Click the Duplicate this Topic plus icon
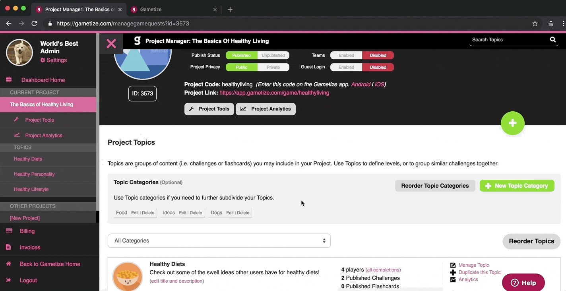Screen dimensions: 566x291 pyautogui.click(x=453, y=272)
